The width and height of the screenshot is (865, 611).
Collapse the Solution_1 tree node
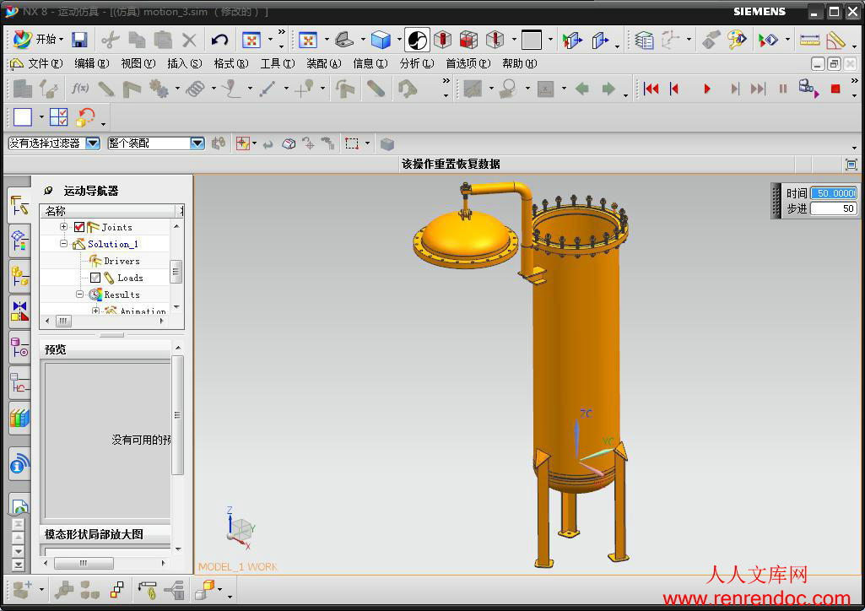pyautogui.click(x=63, y=244)
